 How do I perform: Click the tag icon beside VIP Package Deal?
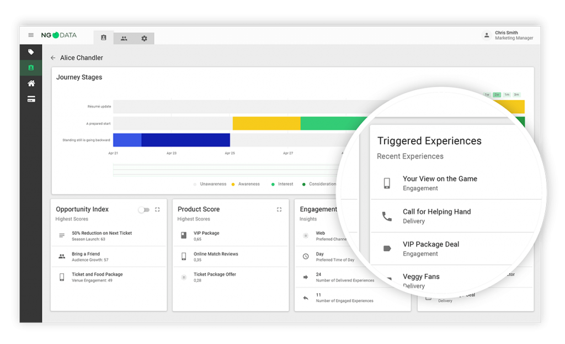(x=387, y=248)
